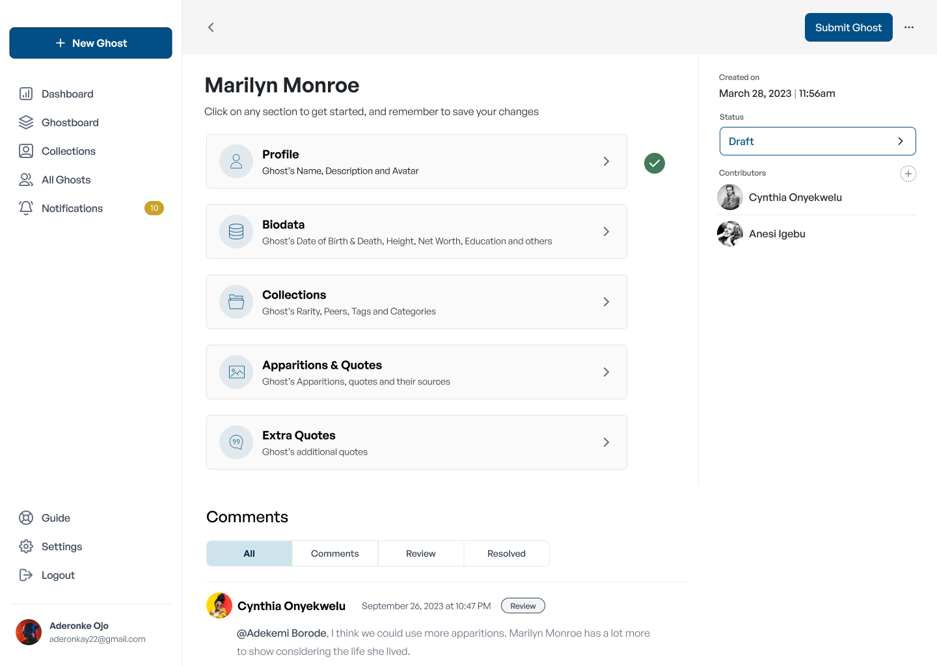937x666 pixels.
Task: Select the All comments tab
Action: 249,553
